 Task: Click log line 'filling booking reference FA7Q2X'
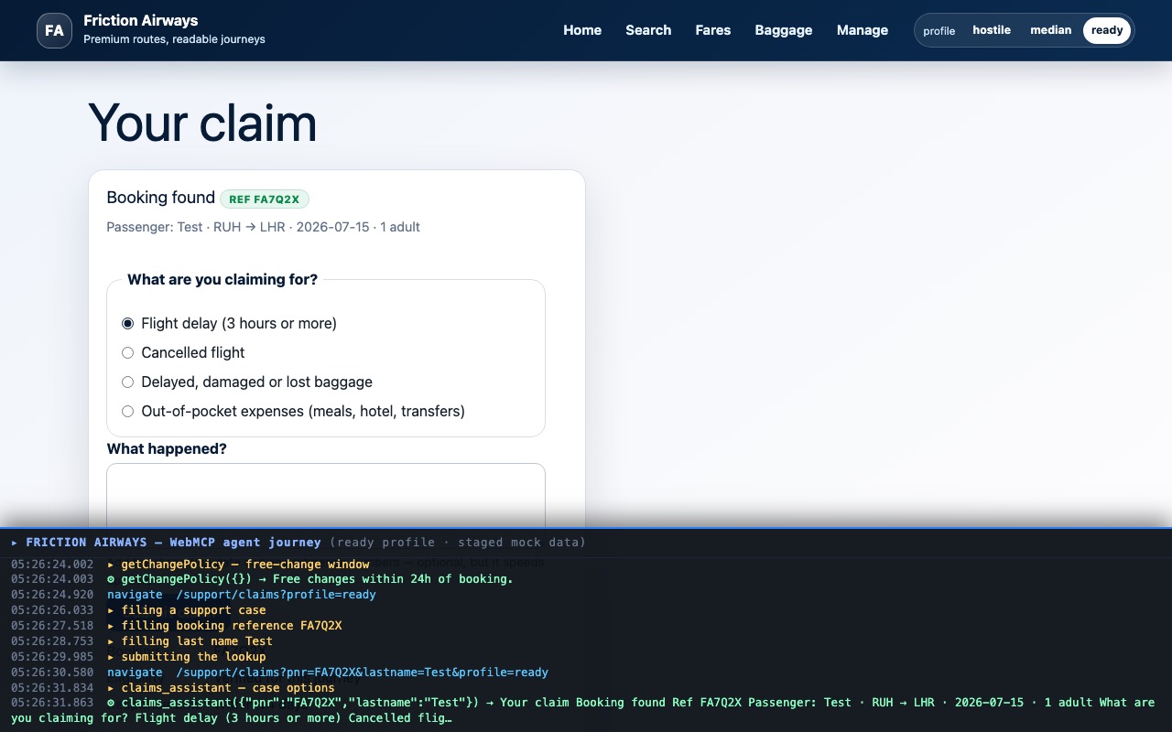[224, 626]
